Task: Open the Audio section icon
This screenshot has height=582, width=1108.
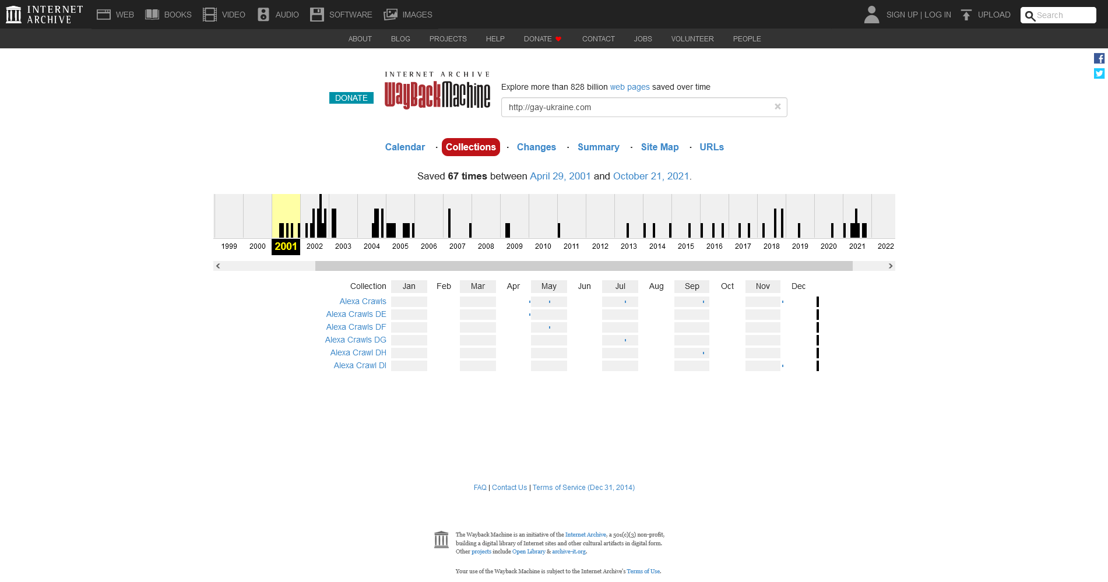Action: [x=263, y=15]
